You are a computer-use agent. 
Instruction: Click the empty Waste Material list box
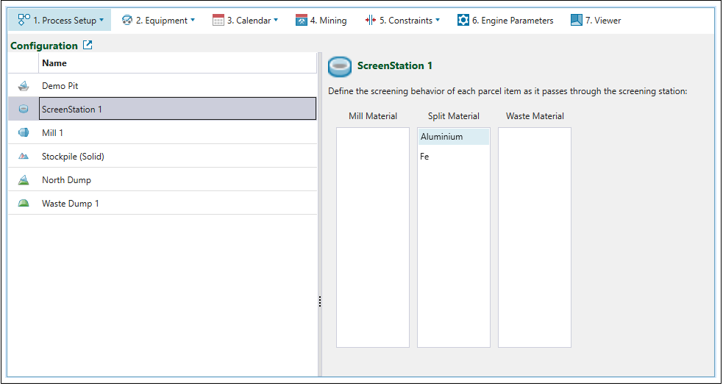point(535,237)
